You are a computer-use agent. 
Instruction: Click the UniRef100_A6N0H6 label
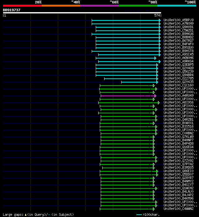pyautogui.click(x=178, y=58)
